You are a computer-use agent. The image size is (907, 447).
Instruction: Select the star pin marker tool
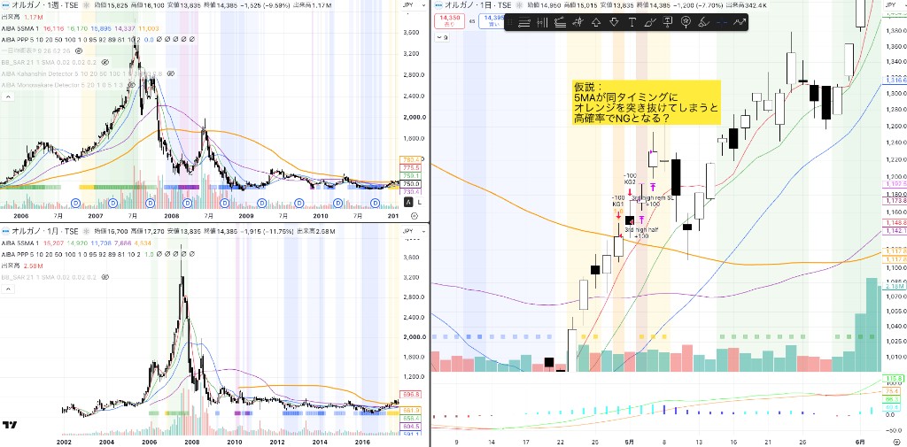tap(686, 22)
